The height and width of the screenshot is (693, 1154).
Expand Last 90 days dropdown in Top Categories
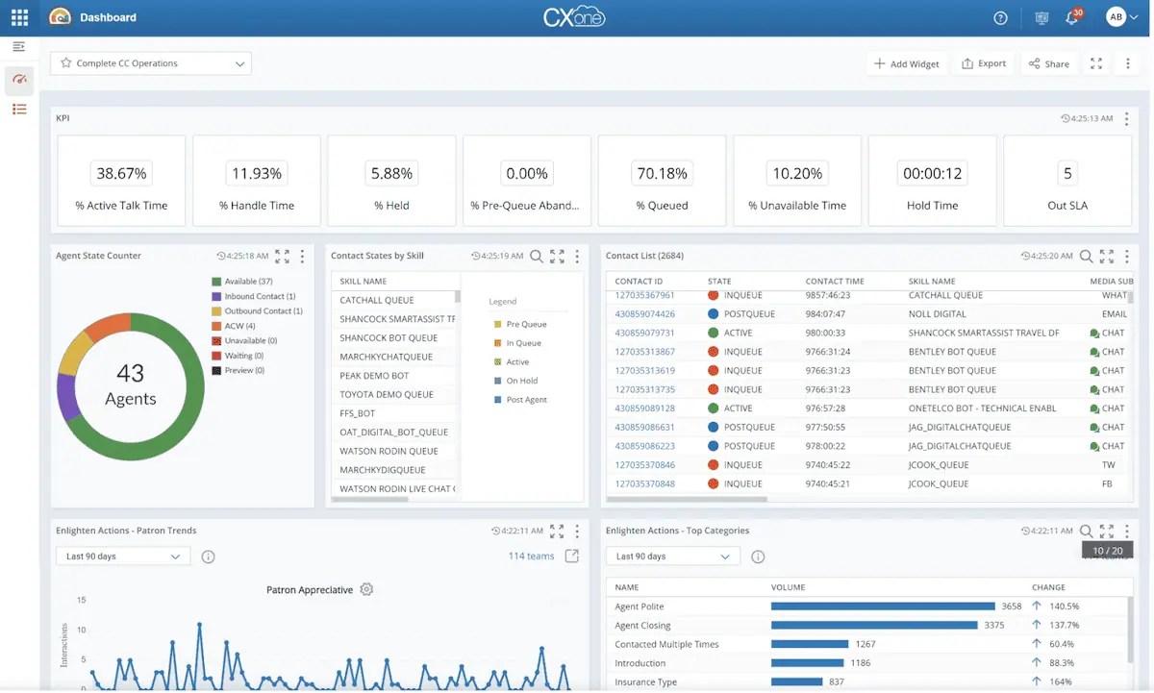672,557
